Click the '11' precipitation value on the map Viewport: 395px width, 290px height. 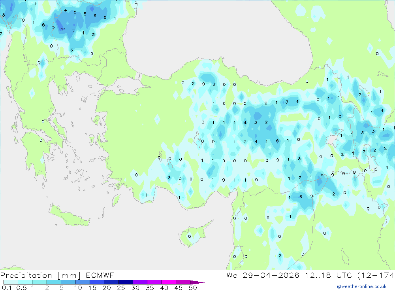[x=63, y=29]
